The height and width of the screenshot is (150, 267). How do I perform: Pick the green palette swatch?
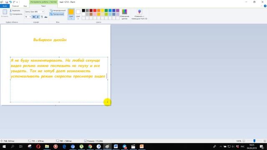click(106, 10)
